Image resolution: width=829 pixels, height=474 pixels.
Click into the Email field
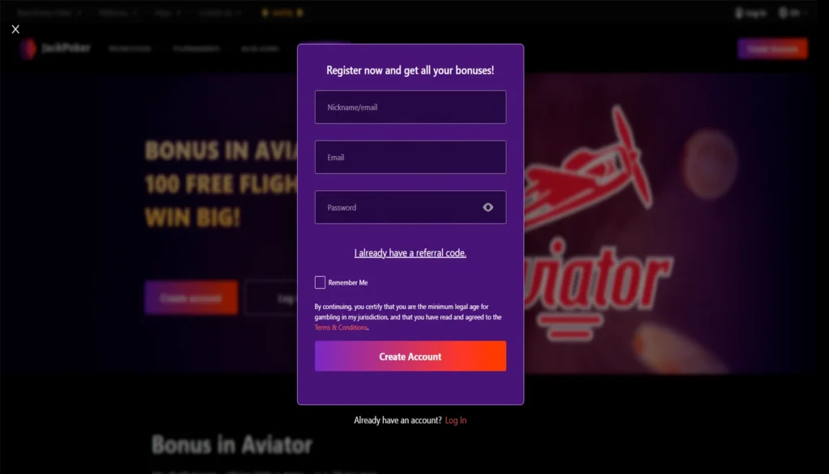(x=410, y=157)
